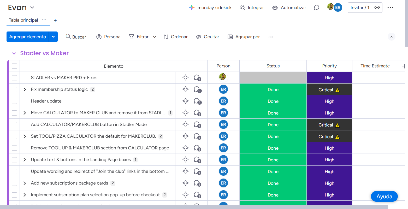Open conversation for STADLER vs MAKER PRD row

point(197,78)
